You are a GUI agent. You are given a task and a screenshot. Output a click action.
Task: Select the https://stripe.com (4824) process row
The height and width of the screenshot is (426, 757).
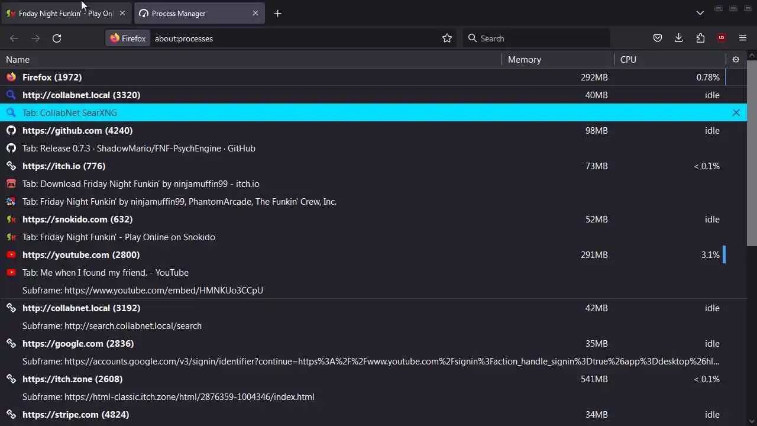click(x=373, y=414)
